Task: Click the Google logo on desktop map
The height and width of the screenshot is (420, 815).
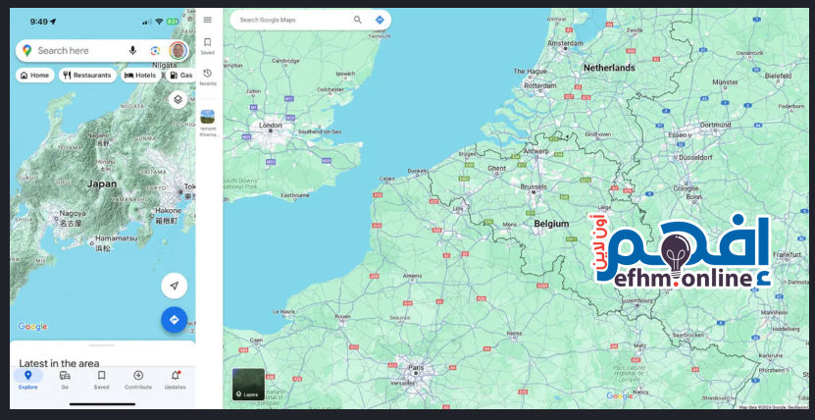Action: 620,395
